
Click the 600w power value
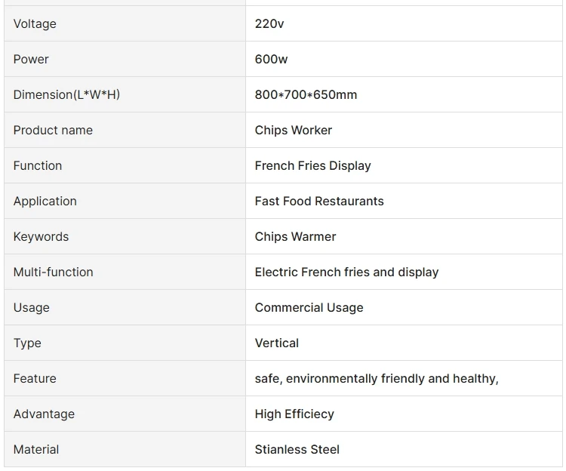click(271, 60)
